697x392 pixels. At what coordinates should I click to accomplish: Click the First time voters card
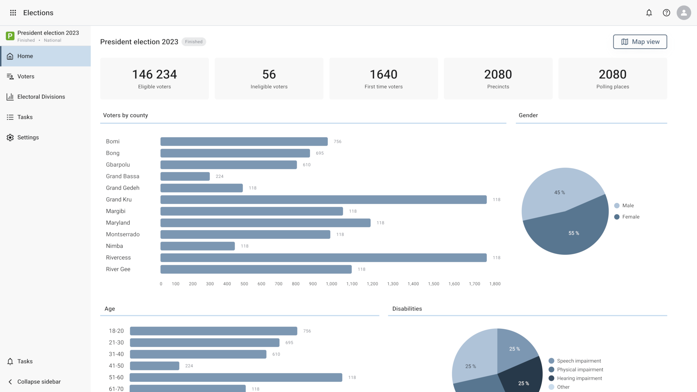[x=383, y=78]
